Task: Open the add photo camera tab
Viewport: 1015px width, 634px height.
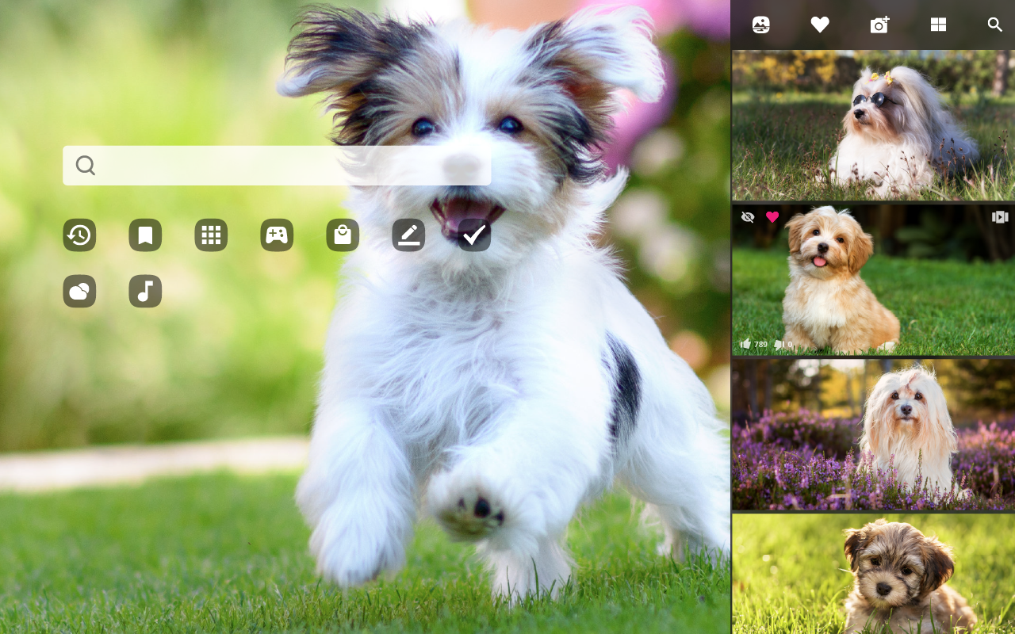Action: pyautogui.click(x=879, y=25)
